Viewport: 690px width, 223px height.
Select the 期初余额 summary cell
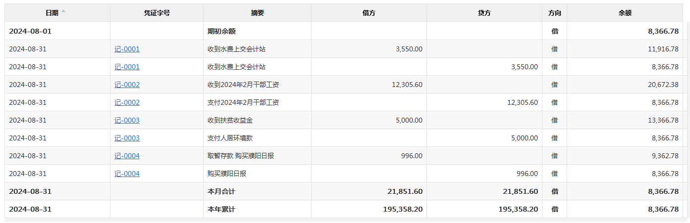click(221, 31)
